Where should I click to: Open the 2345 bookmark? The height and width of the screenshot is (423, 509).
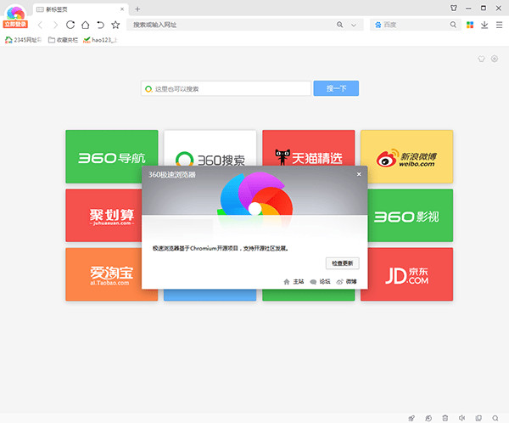[x=24, y=40]
